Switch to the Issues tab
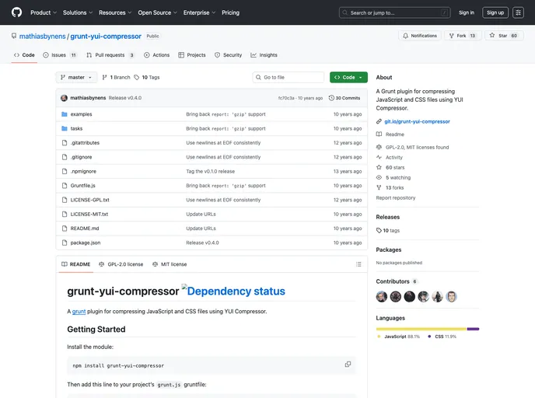535x398 pixels. 60,55
